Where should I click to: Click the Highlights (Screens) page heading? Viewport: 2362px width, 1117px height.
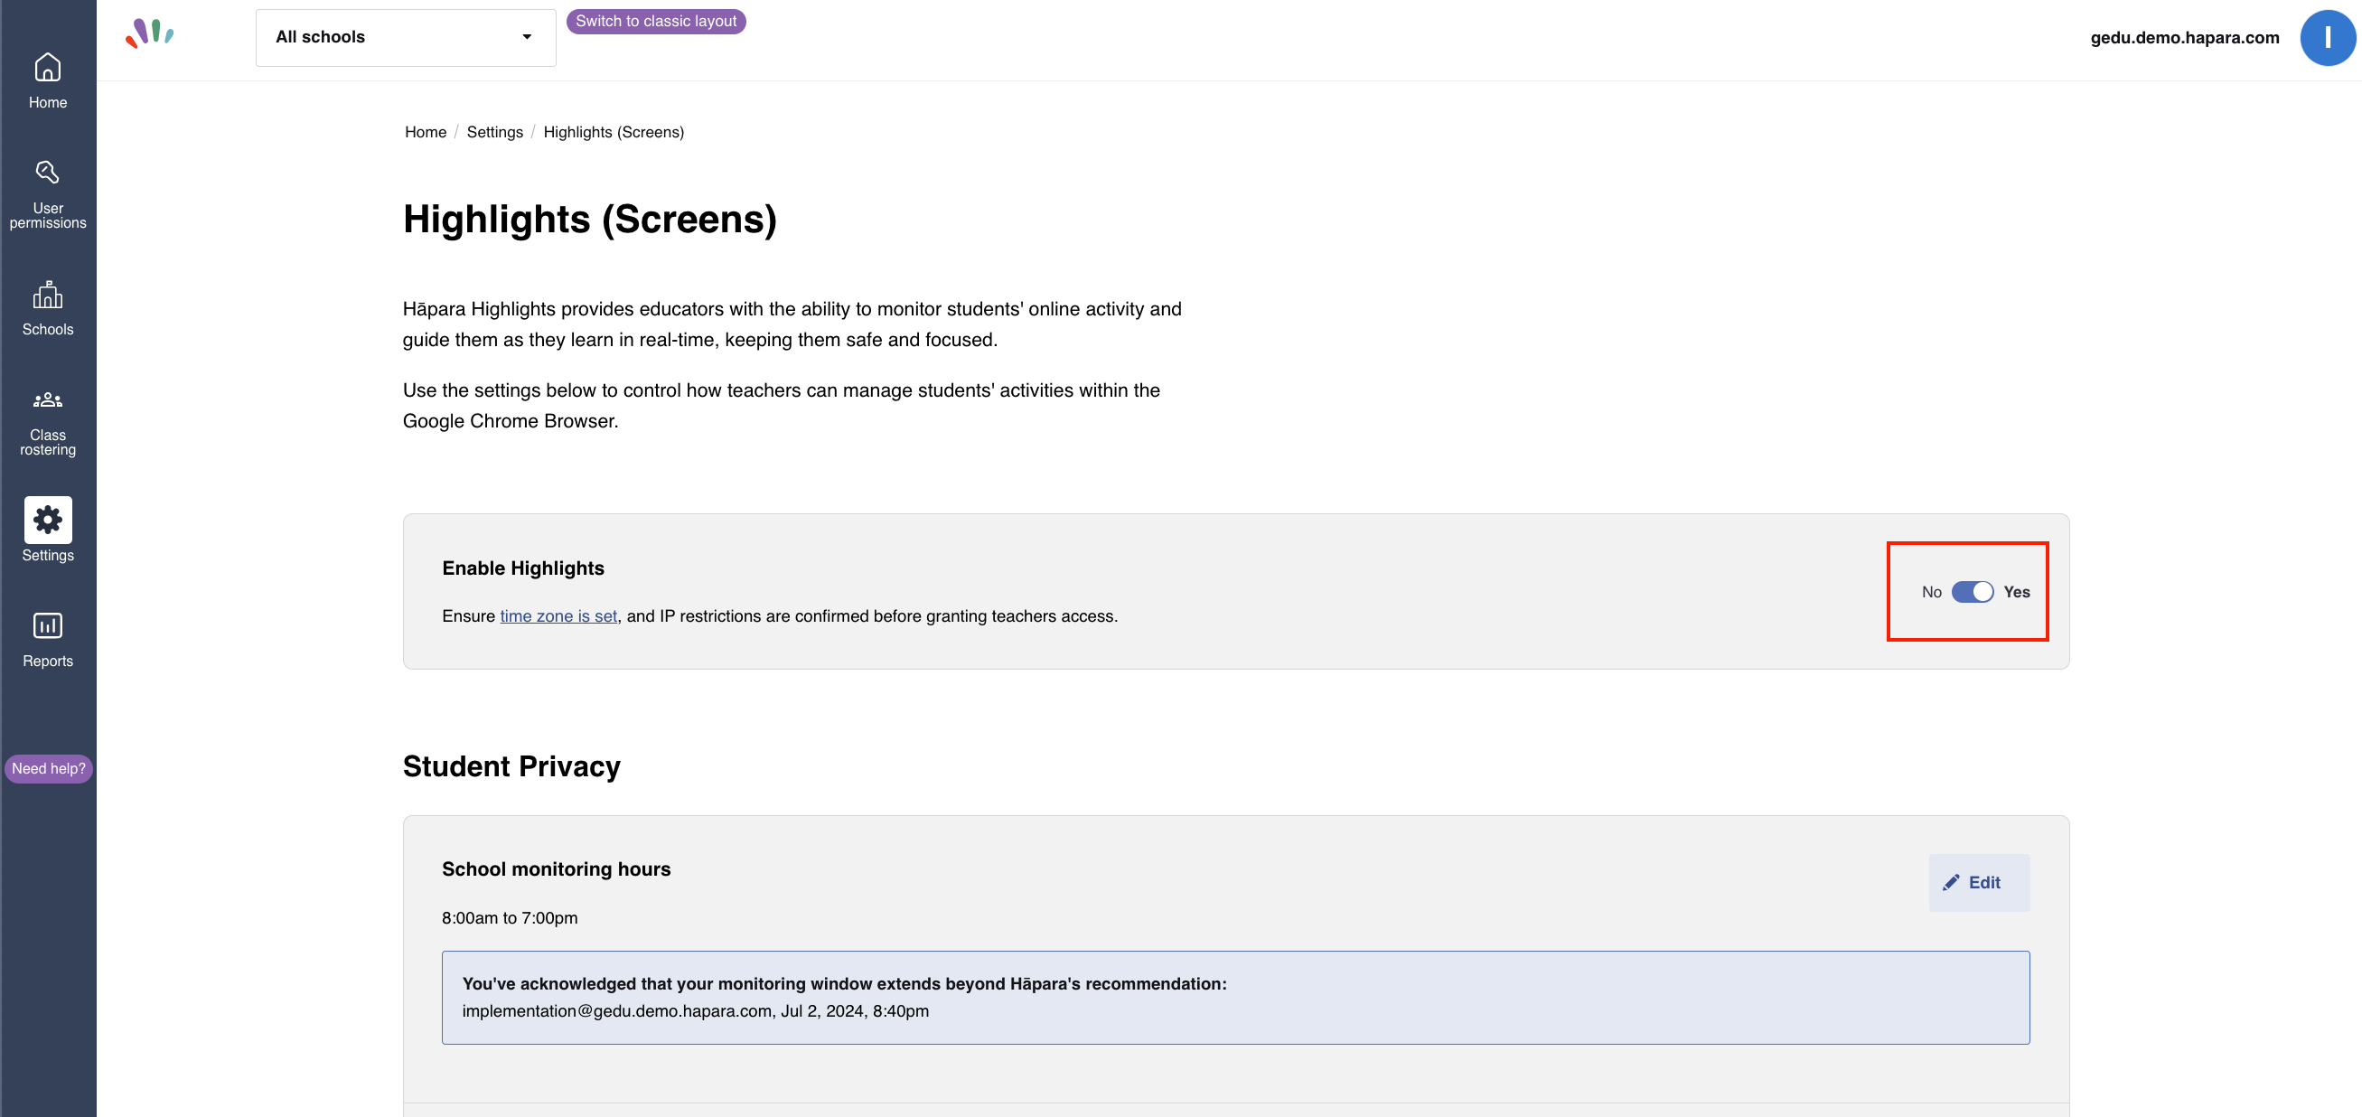[589, 220]
